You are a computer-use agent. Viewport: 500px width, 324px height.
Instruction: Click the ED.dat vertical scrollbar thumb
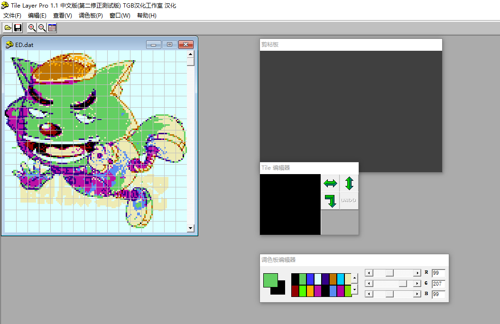click(190, 62)
